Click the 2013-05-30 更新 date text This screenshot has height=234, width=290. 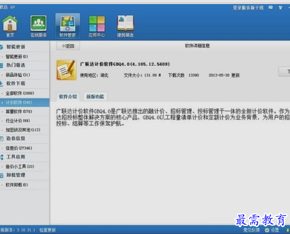[x=224, y=75]
